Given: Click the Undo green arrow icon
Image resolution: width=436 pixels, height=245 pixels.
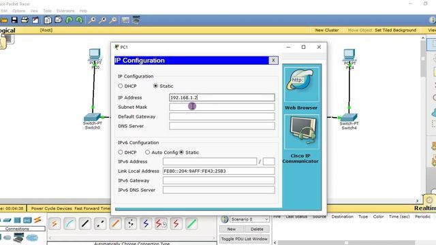Looking at the screenshot, I should coord(69,20).
